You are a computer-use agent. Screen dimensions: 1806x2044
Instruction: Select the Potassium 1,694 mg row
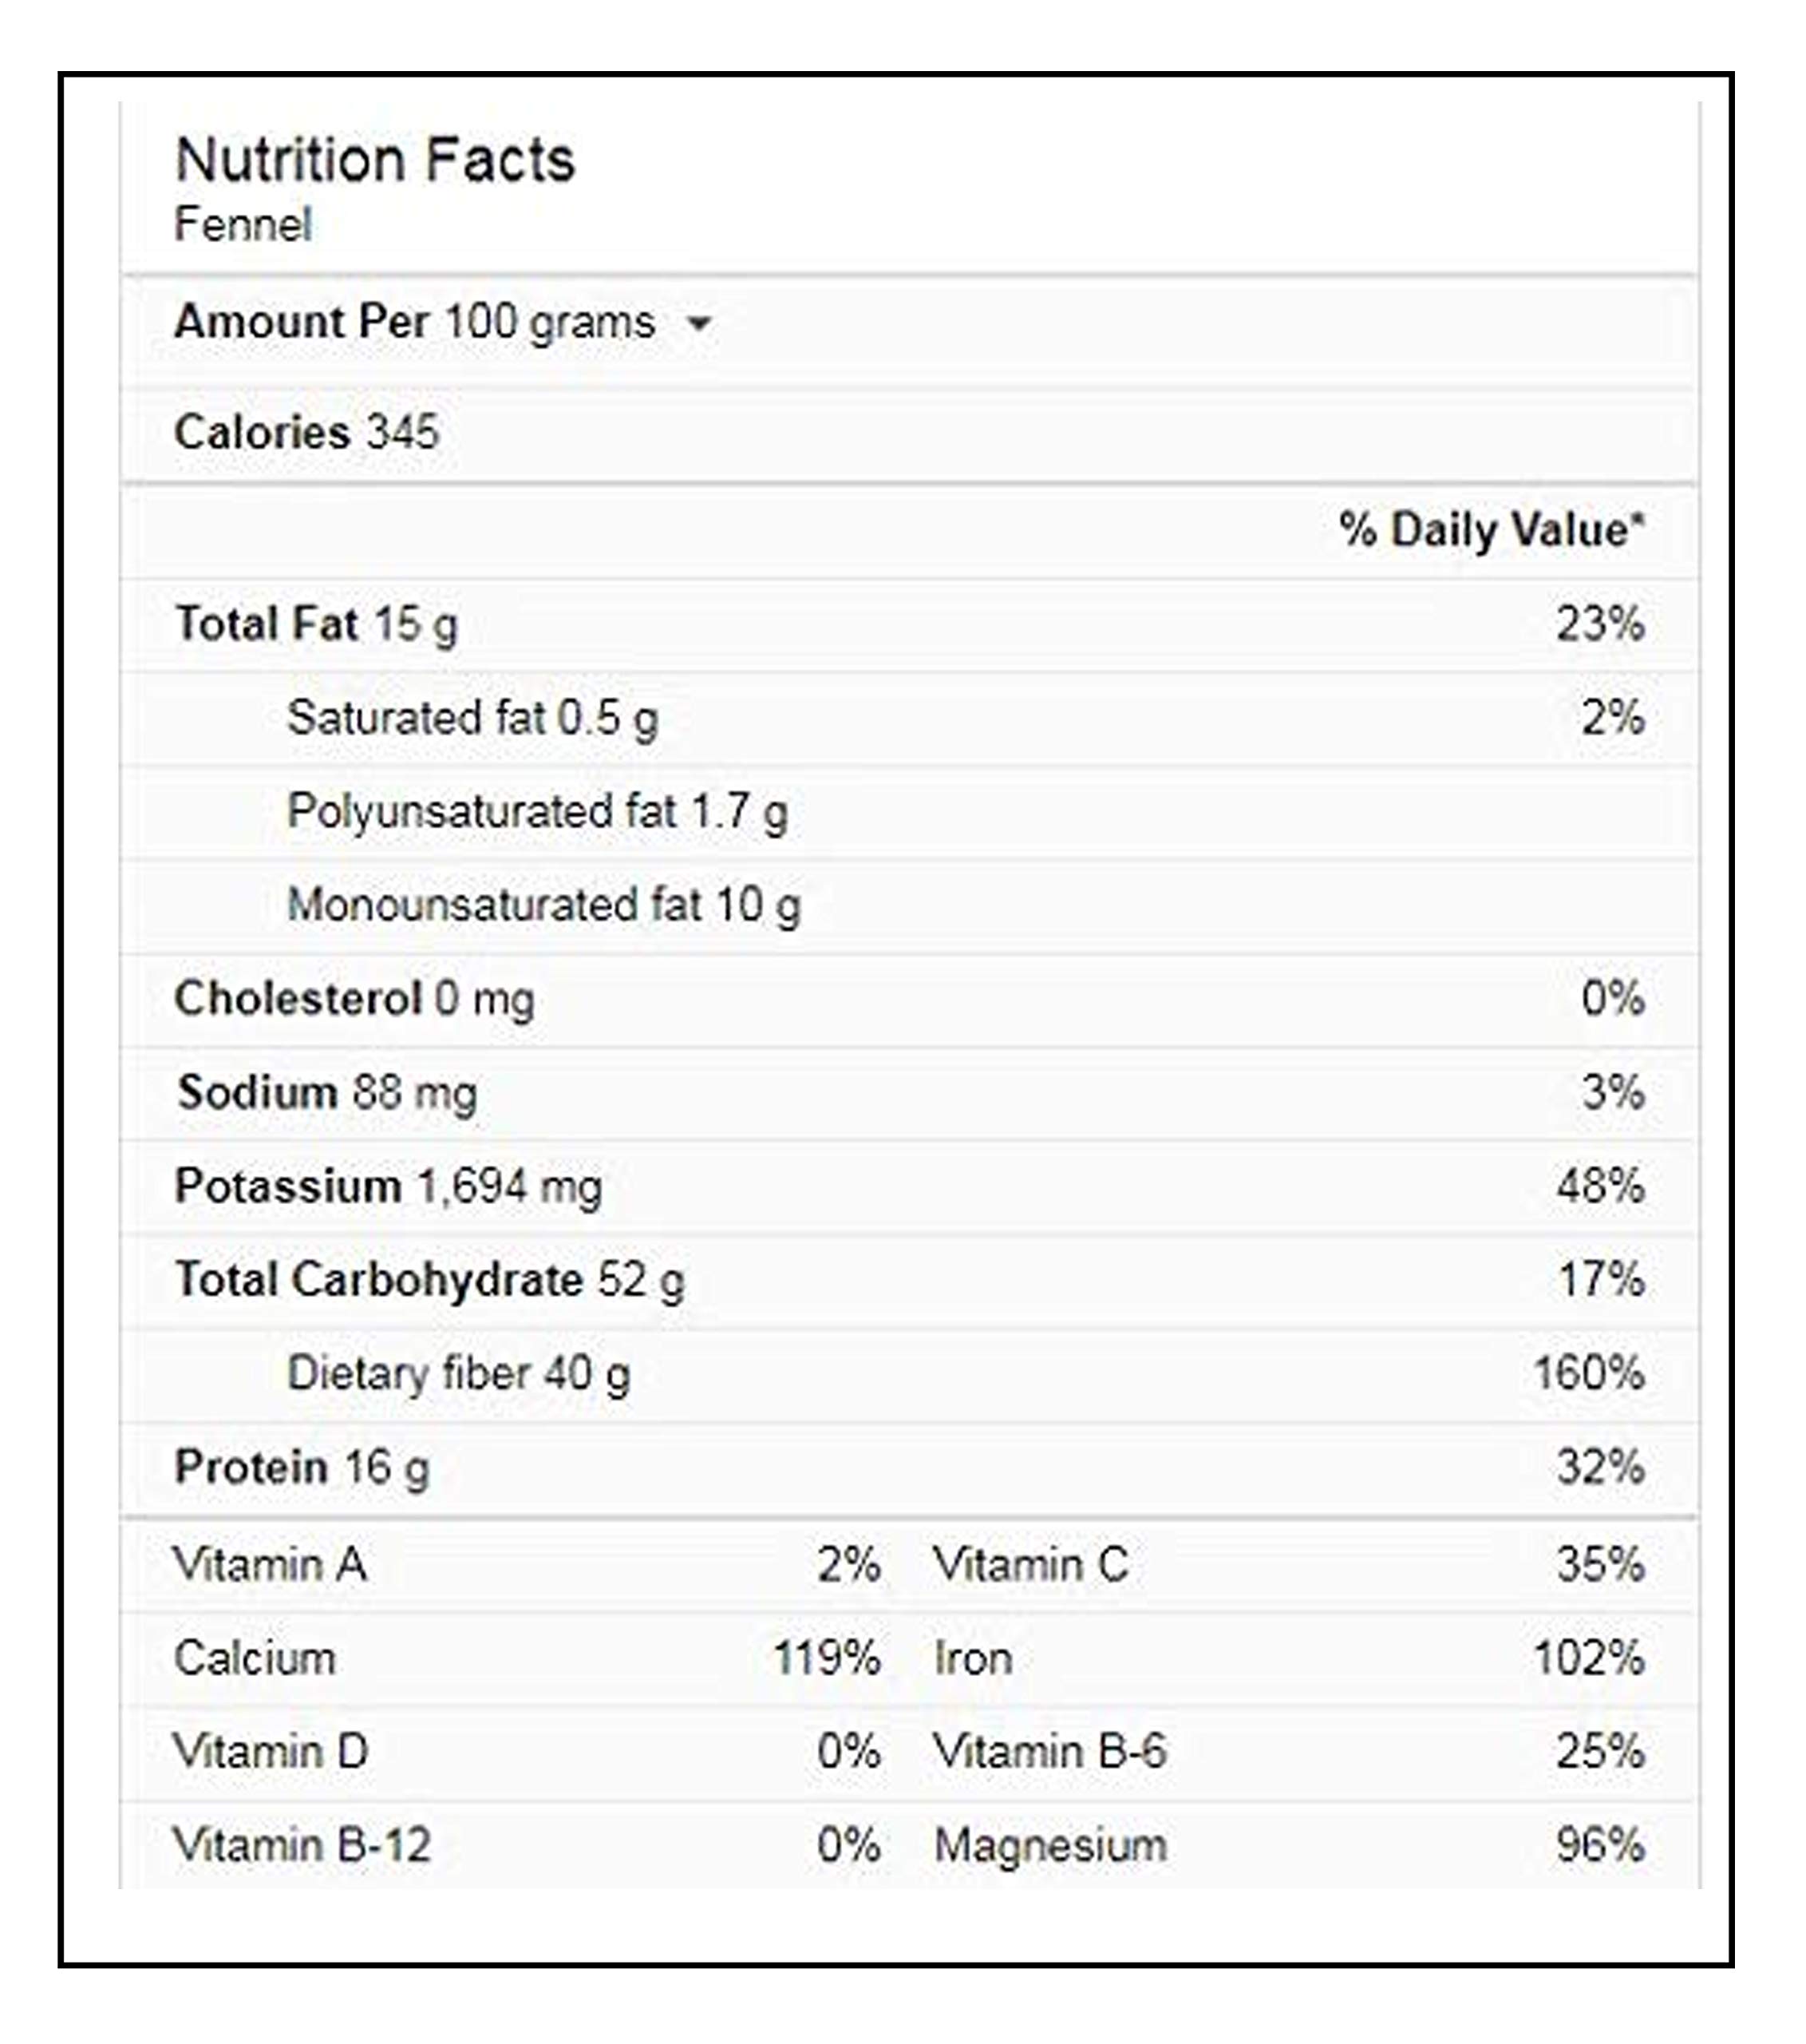coord(910,1187)
